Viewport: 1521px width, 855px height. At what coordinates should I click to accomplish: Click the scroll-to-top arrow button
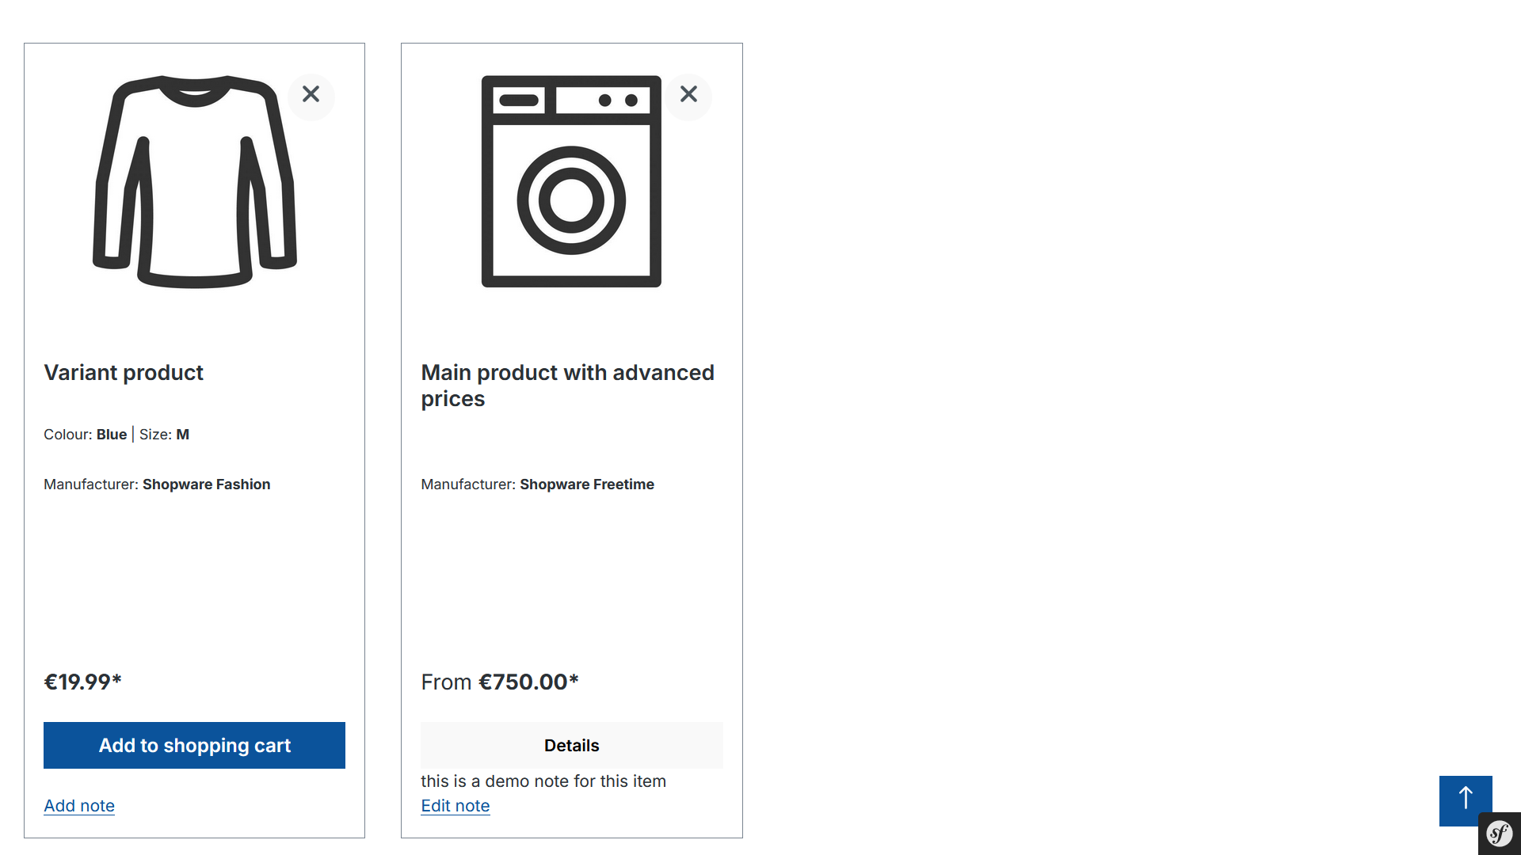pos(1466,800)
